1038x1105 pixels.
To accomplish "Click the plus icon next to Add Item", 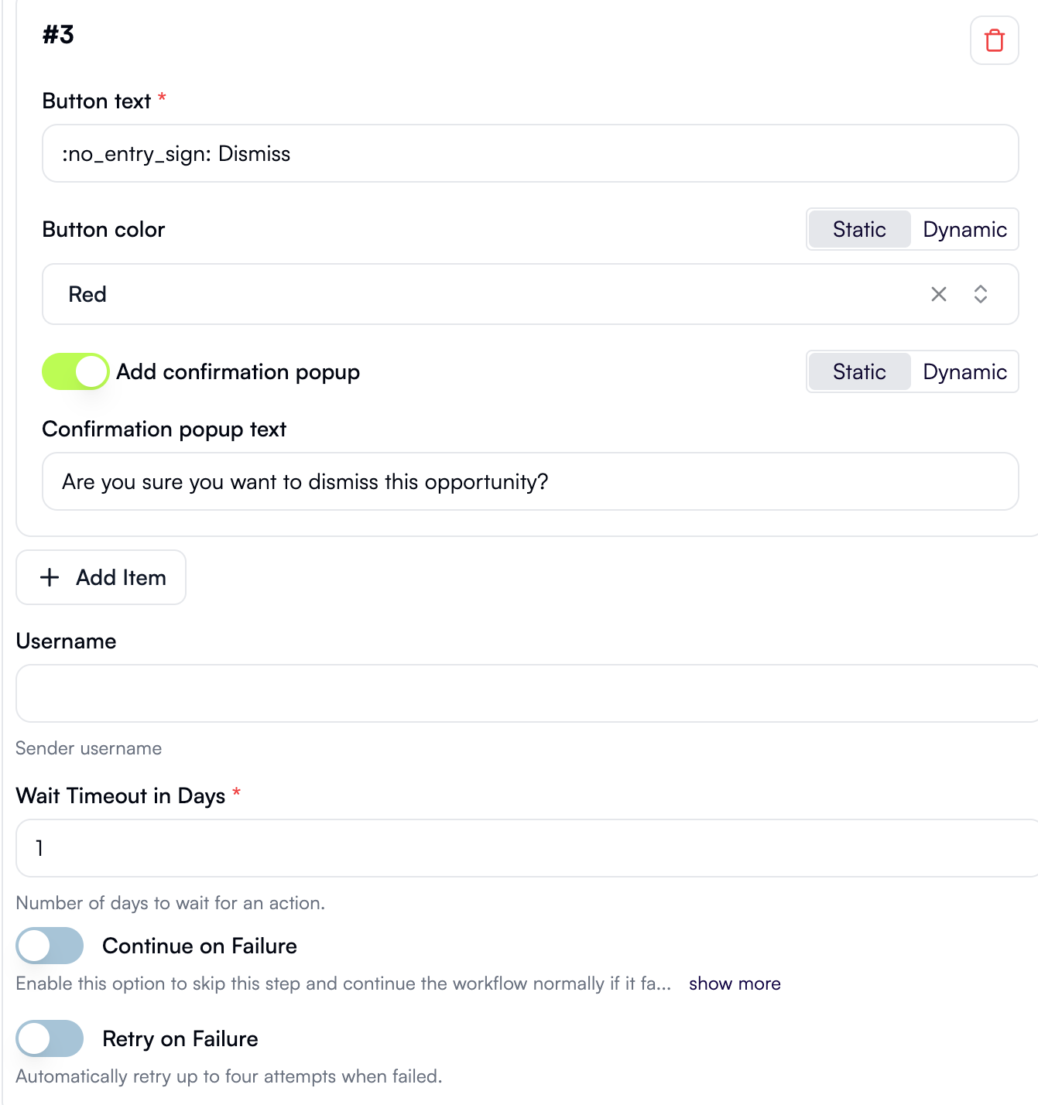I will 50,577.
